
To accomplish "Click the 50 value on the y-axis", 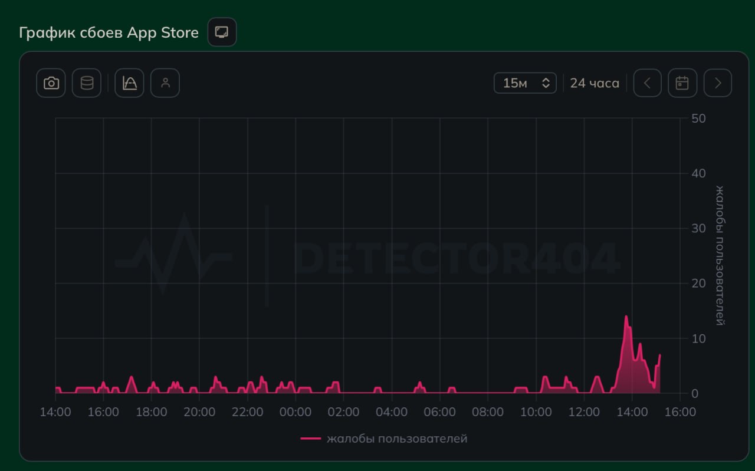I will point(698,118).
